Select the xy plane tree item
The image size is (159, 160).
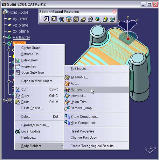pyautogui.click(x=21, y=19)
